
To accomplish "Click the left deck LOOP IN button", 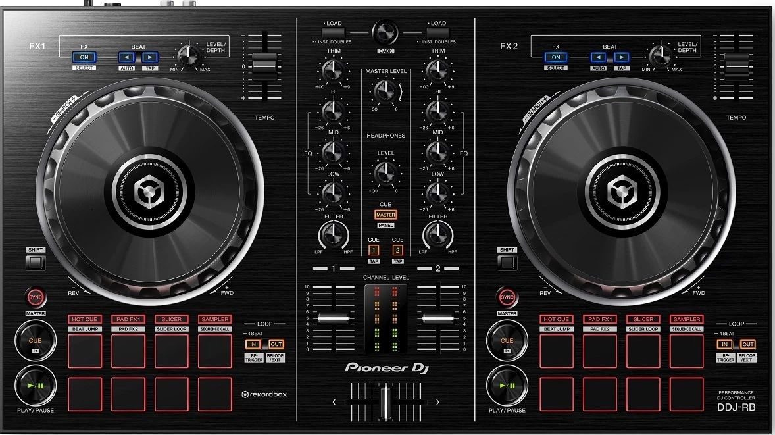I will (253, 344).
